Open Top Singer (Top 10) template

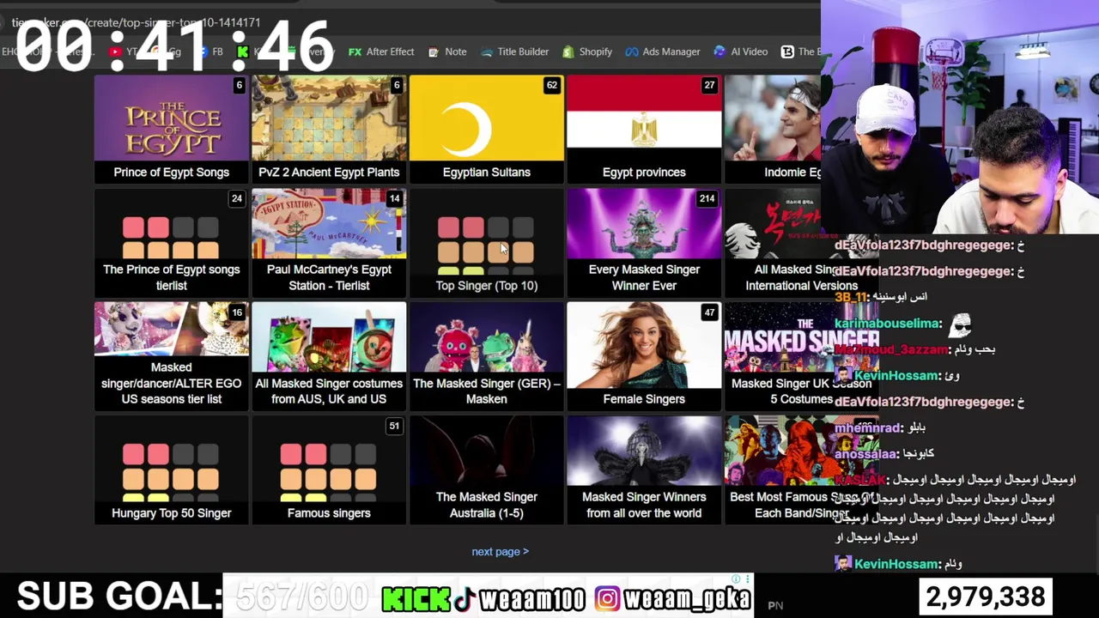coord(487,242)
